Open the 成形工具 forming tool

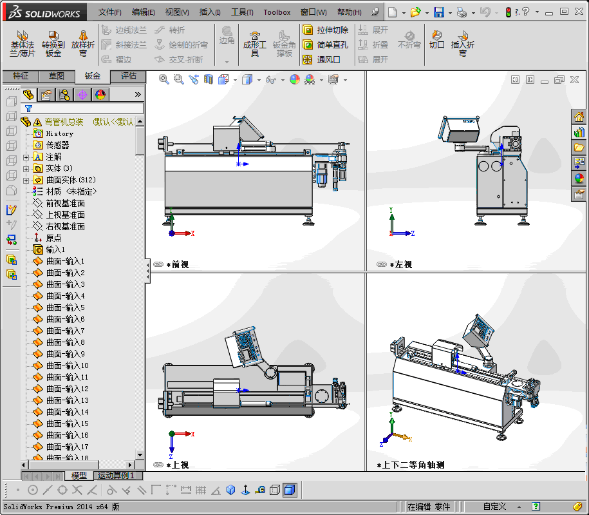254,44
